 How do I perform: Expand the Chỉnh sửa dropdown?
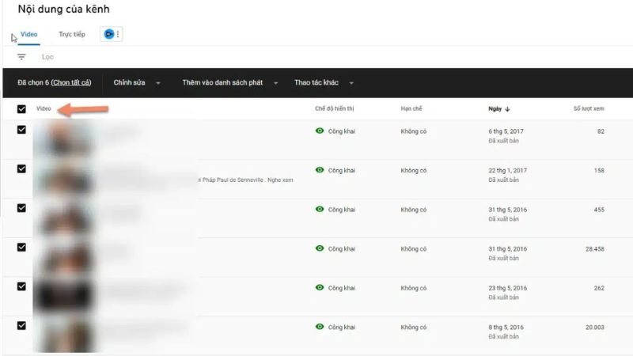pyautogui.click(x=137, y=82)
